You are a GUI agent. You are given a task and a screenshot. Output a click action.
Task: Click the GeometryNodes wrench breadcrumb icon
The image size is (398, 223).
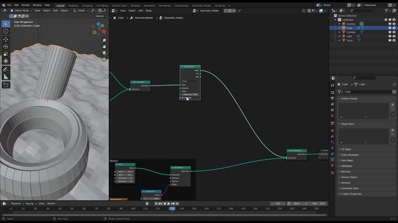131,18
